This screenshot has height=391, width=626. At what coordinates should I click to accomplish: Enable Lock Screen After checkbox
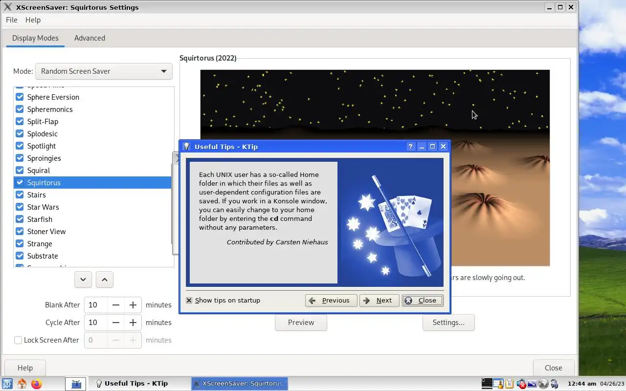18,340
